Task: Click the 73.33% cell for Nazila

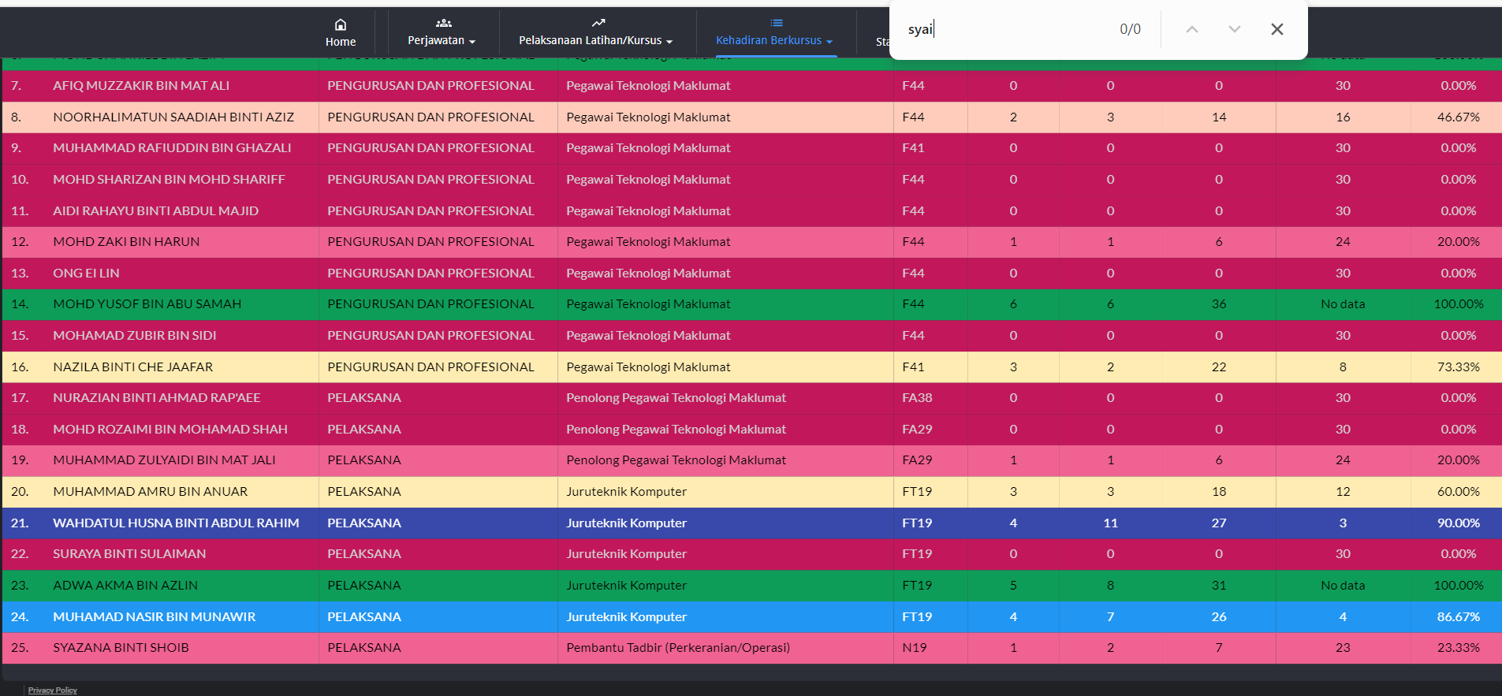Action: [x=1458, y=367]
